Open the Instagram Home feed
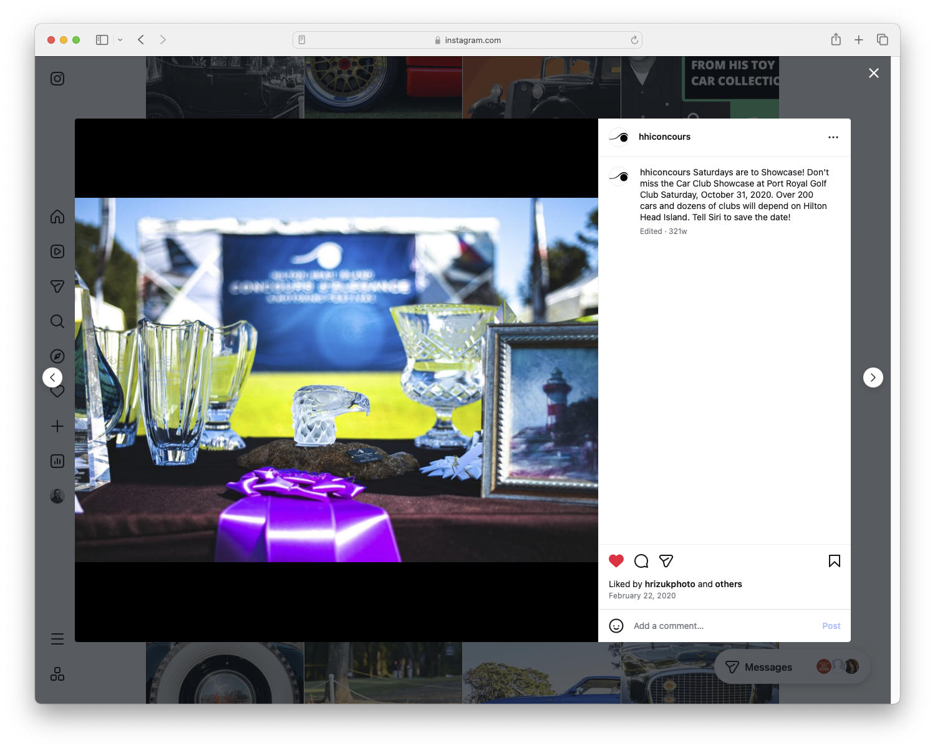The height and width of the screenshot is (750, 935). click(57, 217)
